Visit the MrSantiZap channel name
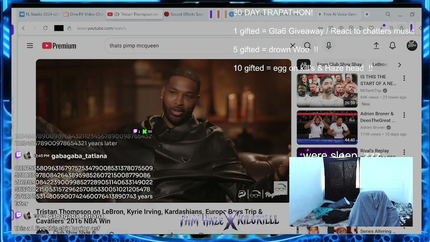The height and width of the screenshot is (242, 430). 371,91
